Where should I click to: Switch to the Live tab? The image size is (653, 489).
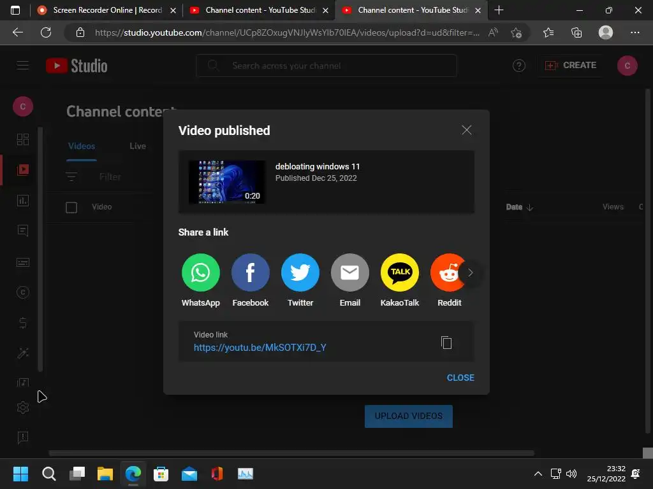138,146
